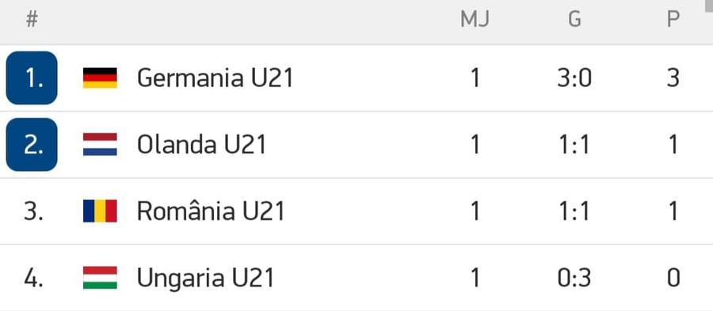Click the Romania flag icon
713x311 pixels.
click(100, 211)
